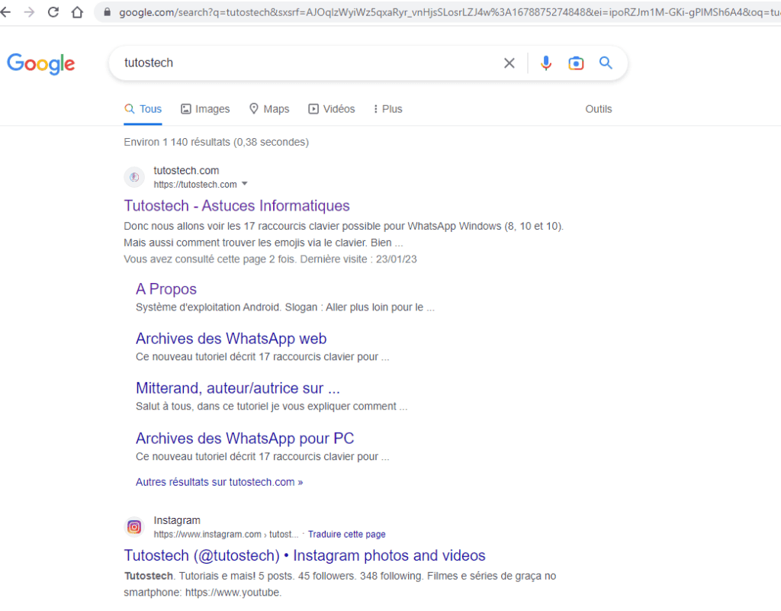Click the Instagram favicon next to the result
This screenshot has height=611, width=781.
133,526
